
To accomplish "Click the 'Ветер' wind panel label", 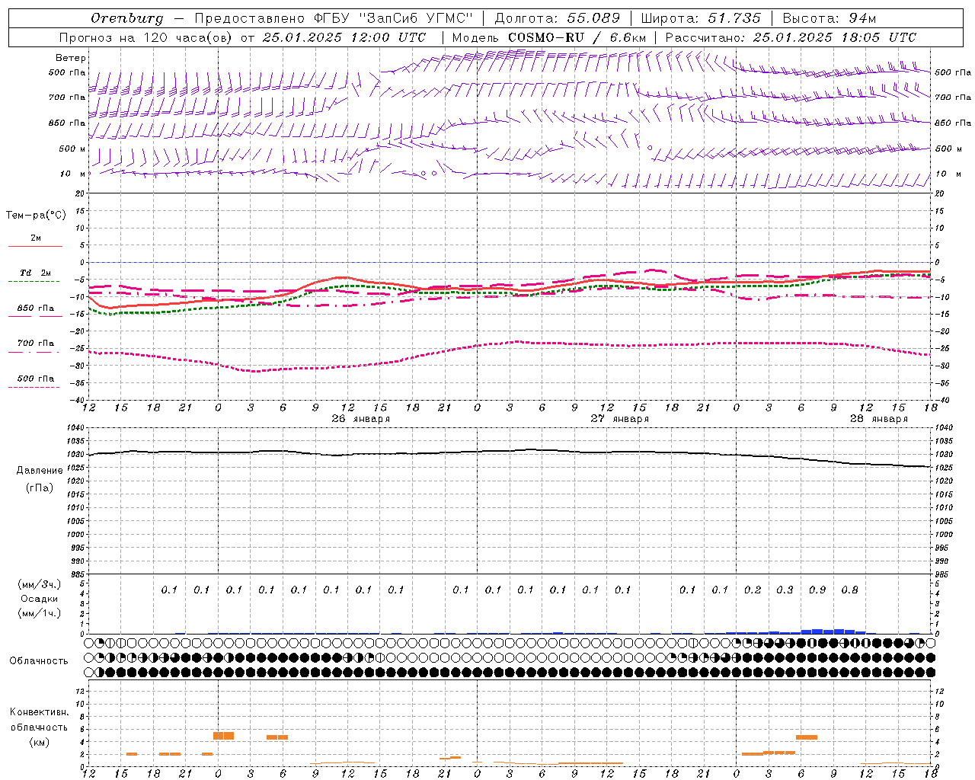I will [71, 58].
